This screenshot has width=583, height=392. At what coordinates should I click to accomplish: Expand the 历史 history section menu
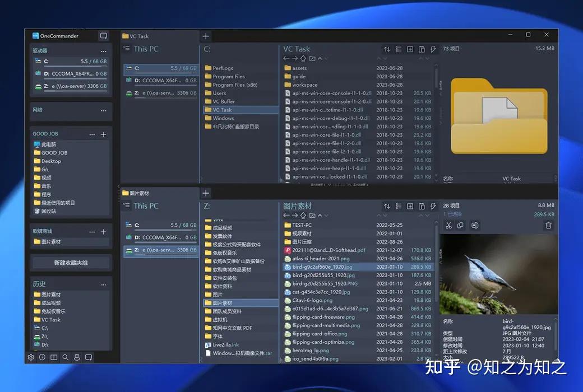103,283
